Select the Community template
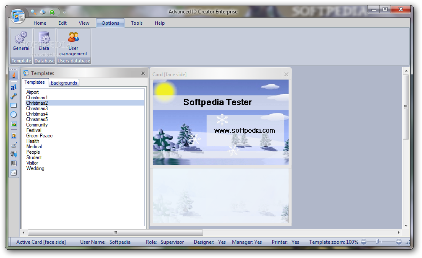Image resolution: width=422 pixels, height=258 pixels. (85, 125)
